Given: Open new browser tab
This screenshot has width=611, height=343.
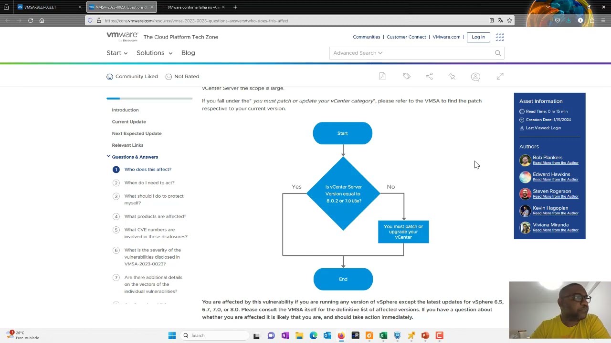Looking at the screenshot, I should [x=235, y=7].
